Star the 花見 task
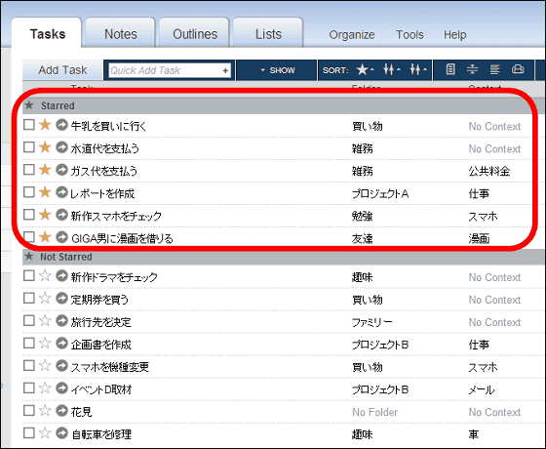Viewport: 546px width, 449px height. 45,410
